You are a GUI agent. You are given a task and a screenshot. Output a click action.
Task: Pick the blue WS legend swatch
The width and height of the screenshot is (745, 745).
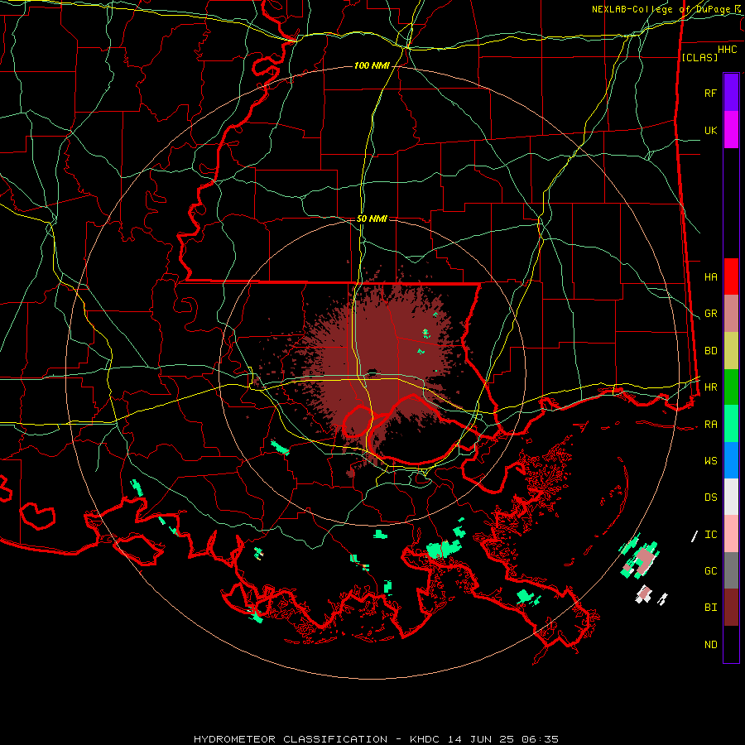coord(731,460)
